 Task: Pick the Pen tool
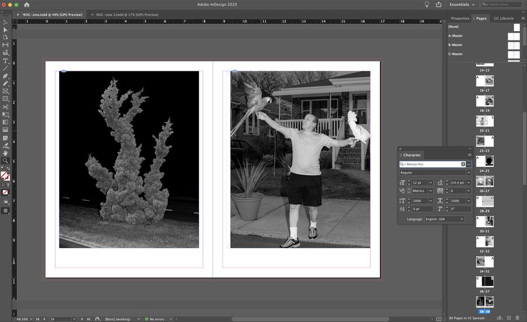tap(5, 76)
